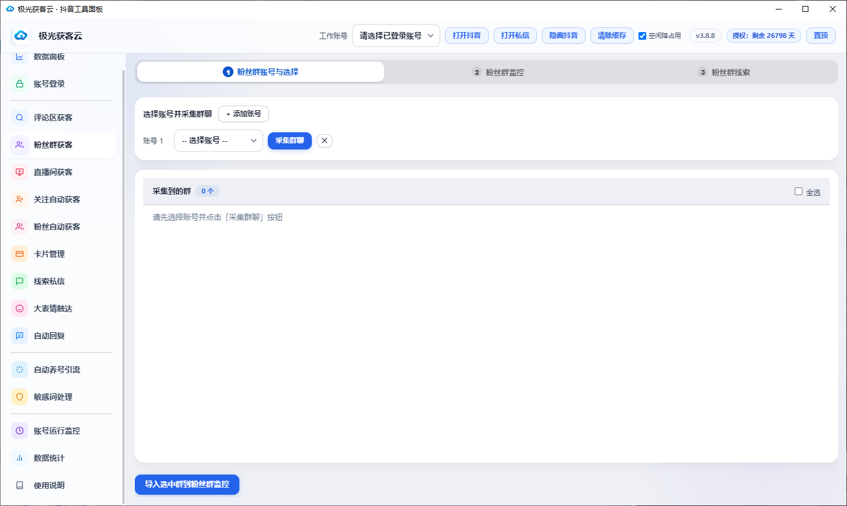847x506 pixels.
Task: Click the 关注自动获客 user-plus icon
Action: click(x=20, y=199)
